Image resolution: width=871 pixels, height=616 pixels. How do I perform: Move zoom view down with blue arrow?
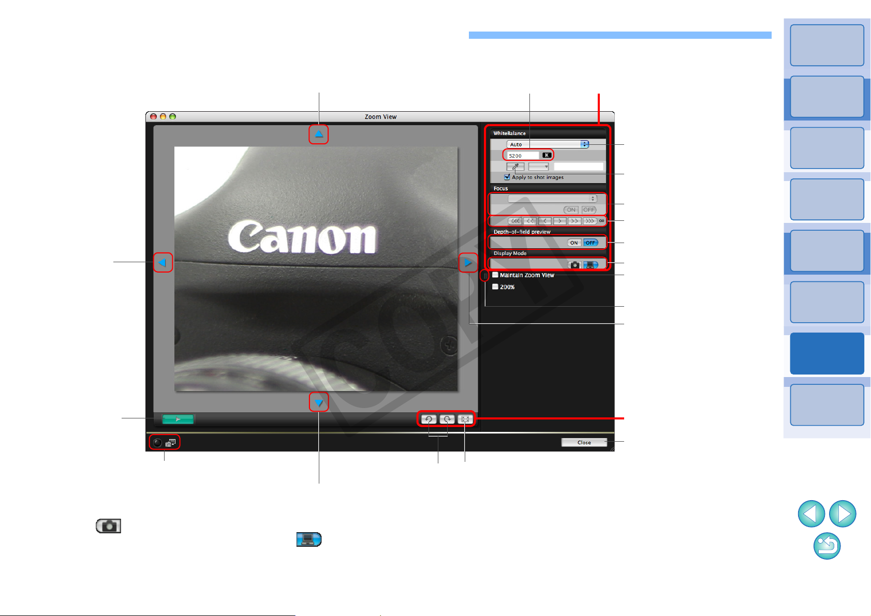pos(319,402)
